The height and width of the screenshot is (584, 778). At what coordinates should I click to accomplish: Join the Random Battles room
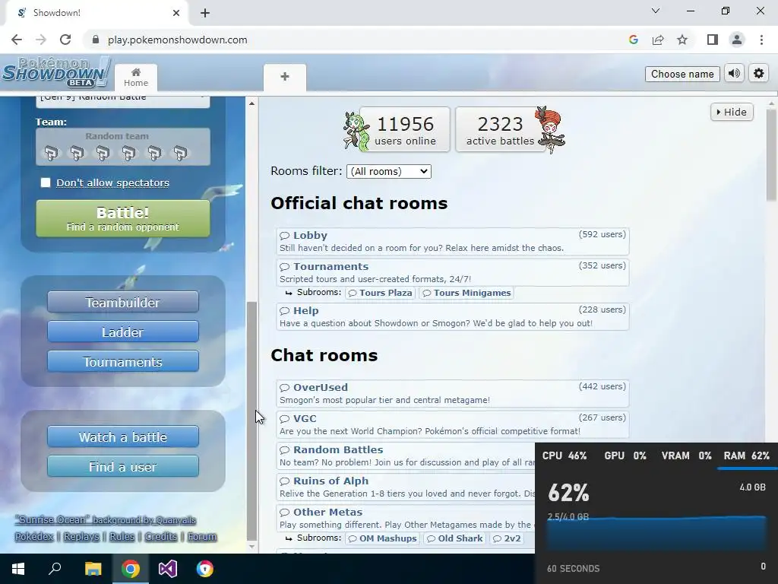406,455
